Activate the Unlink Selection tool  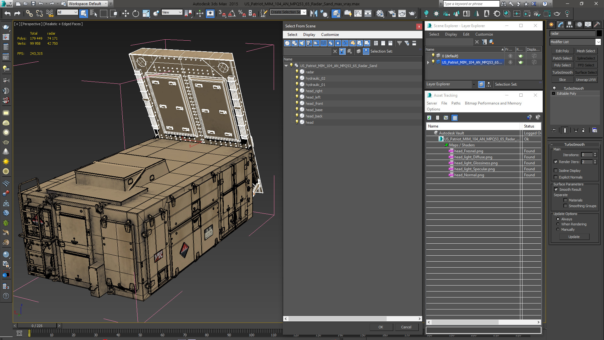point(39,14)
